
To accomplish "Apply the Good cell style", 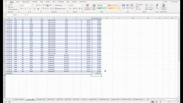I will pos(102,8).
